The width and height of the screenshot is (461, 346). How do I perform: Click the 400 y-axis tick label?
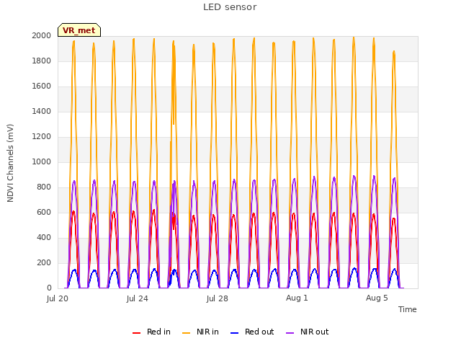click(44, 237)
